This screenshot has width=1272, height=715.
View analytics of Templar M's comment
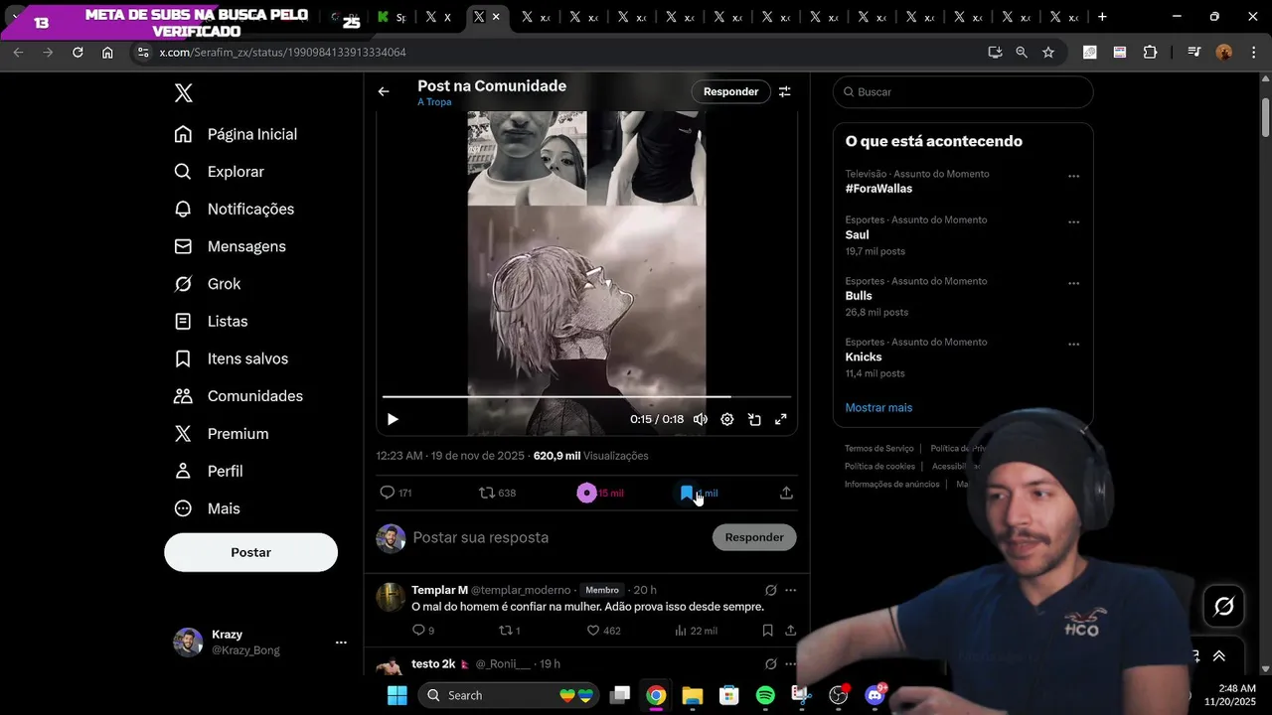696,631
